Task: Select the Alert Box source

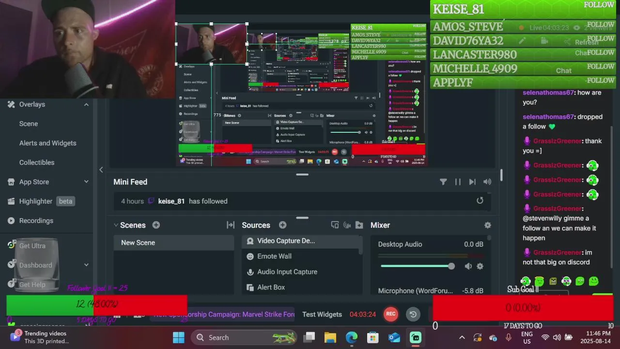Action: click(x=300, y=287)
